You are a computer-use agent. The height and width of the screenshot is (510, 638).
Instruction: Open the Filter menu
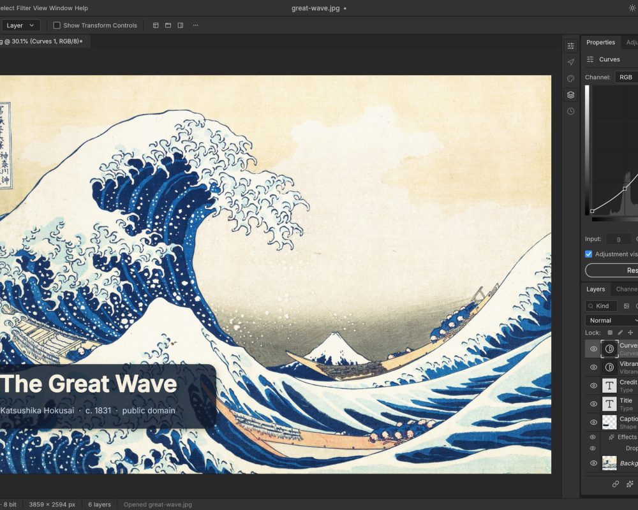24,8
